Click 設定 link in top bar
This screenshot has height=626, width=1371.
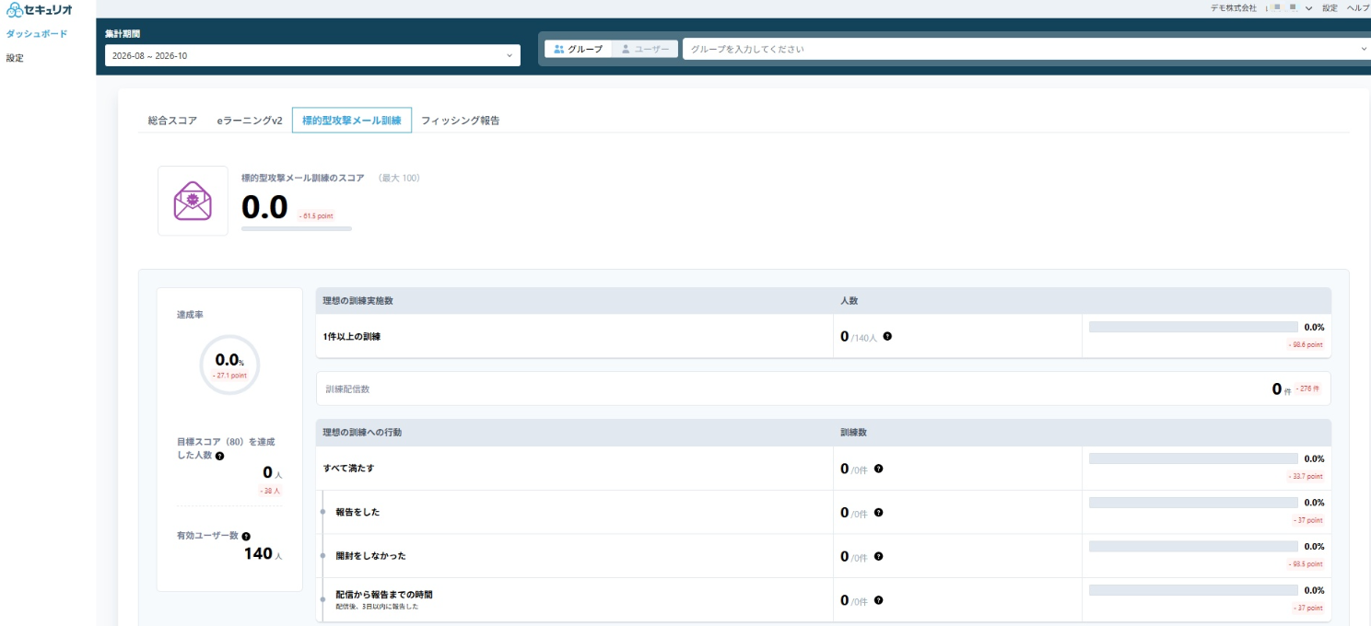click(1330, 7)
